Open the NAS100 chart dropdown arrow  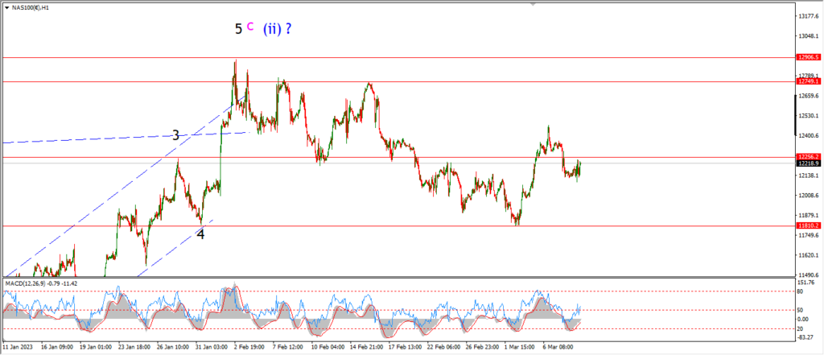coord(6,6)
